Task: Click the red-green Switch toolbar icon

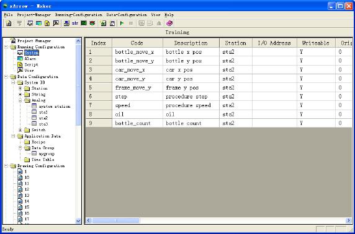Action: click(x=92, y=24)
